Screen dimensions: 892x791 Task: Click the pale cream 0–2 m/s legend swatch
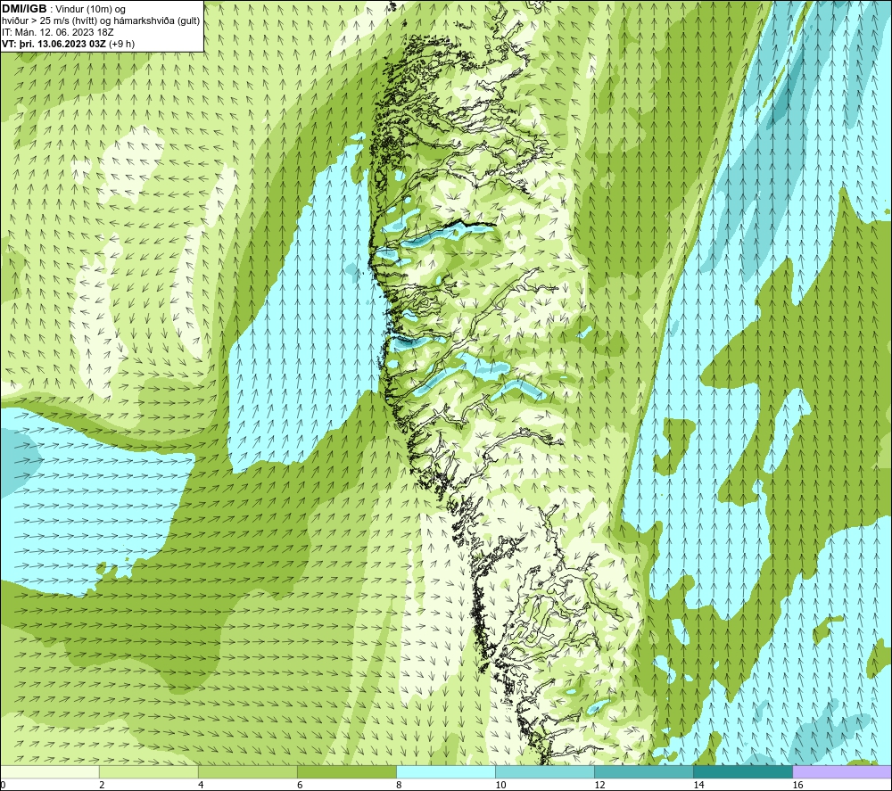[50, 771]
